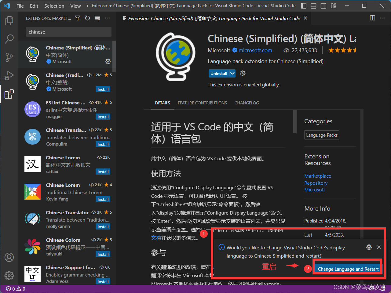Click the extension search box containing chinese
391x293 pixels.
(x=68, y=32)
